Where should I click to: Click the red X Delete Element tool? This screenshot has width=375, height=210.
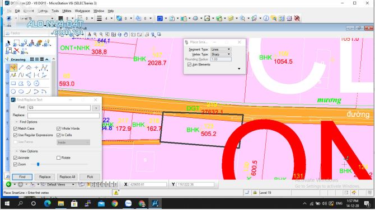coord(16,50)
